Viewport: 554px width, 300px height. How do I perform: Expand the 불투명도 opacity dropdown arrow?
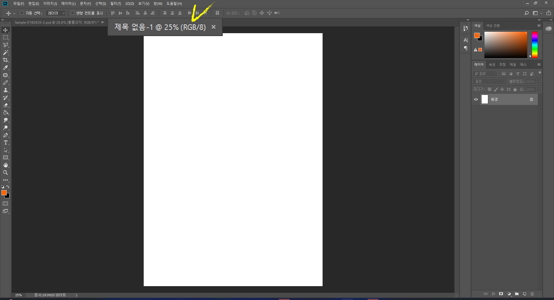539,82
